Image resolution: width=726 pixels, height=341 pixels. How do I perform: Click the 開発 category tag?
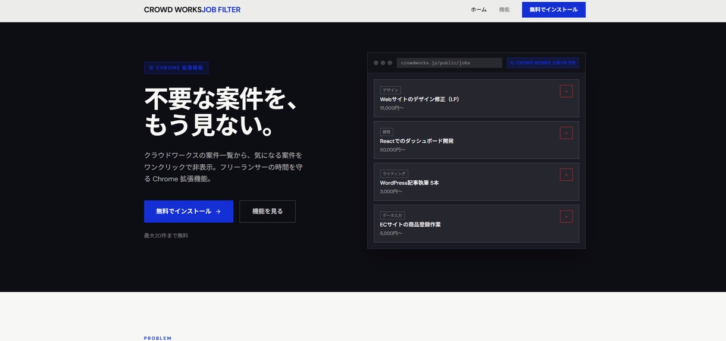pos(387,132)
